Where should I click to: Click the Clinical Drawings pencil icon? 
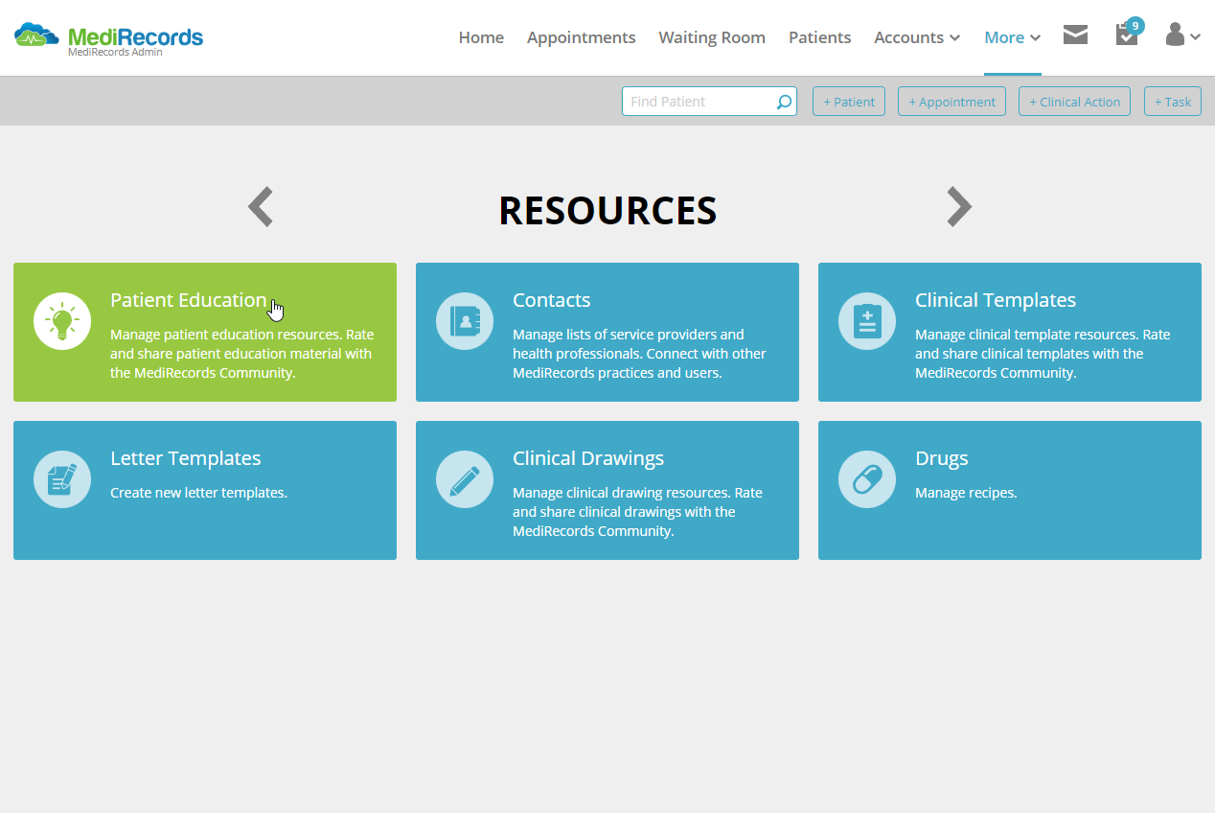point(465,479)
